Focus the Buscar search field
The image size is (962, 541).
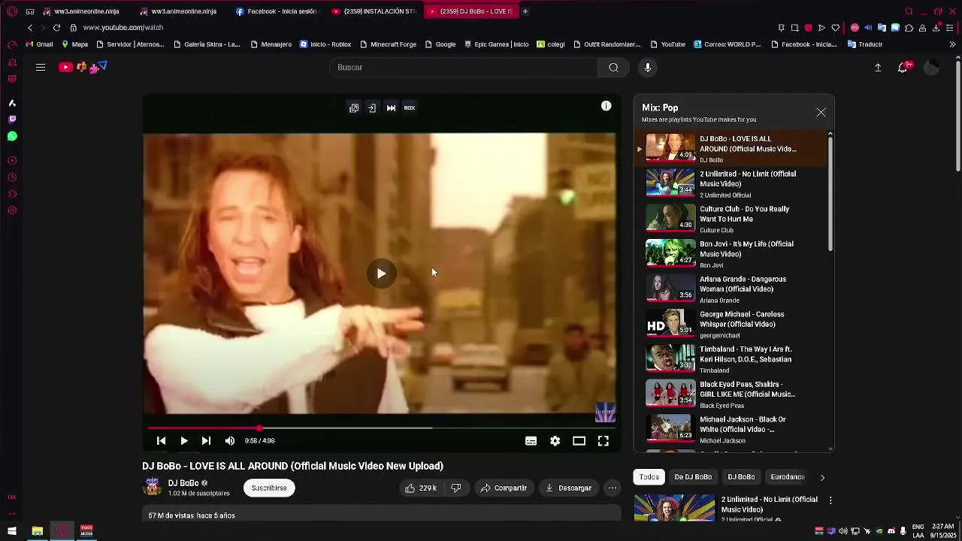464,68
